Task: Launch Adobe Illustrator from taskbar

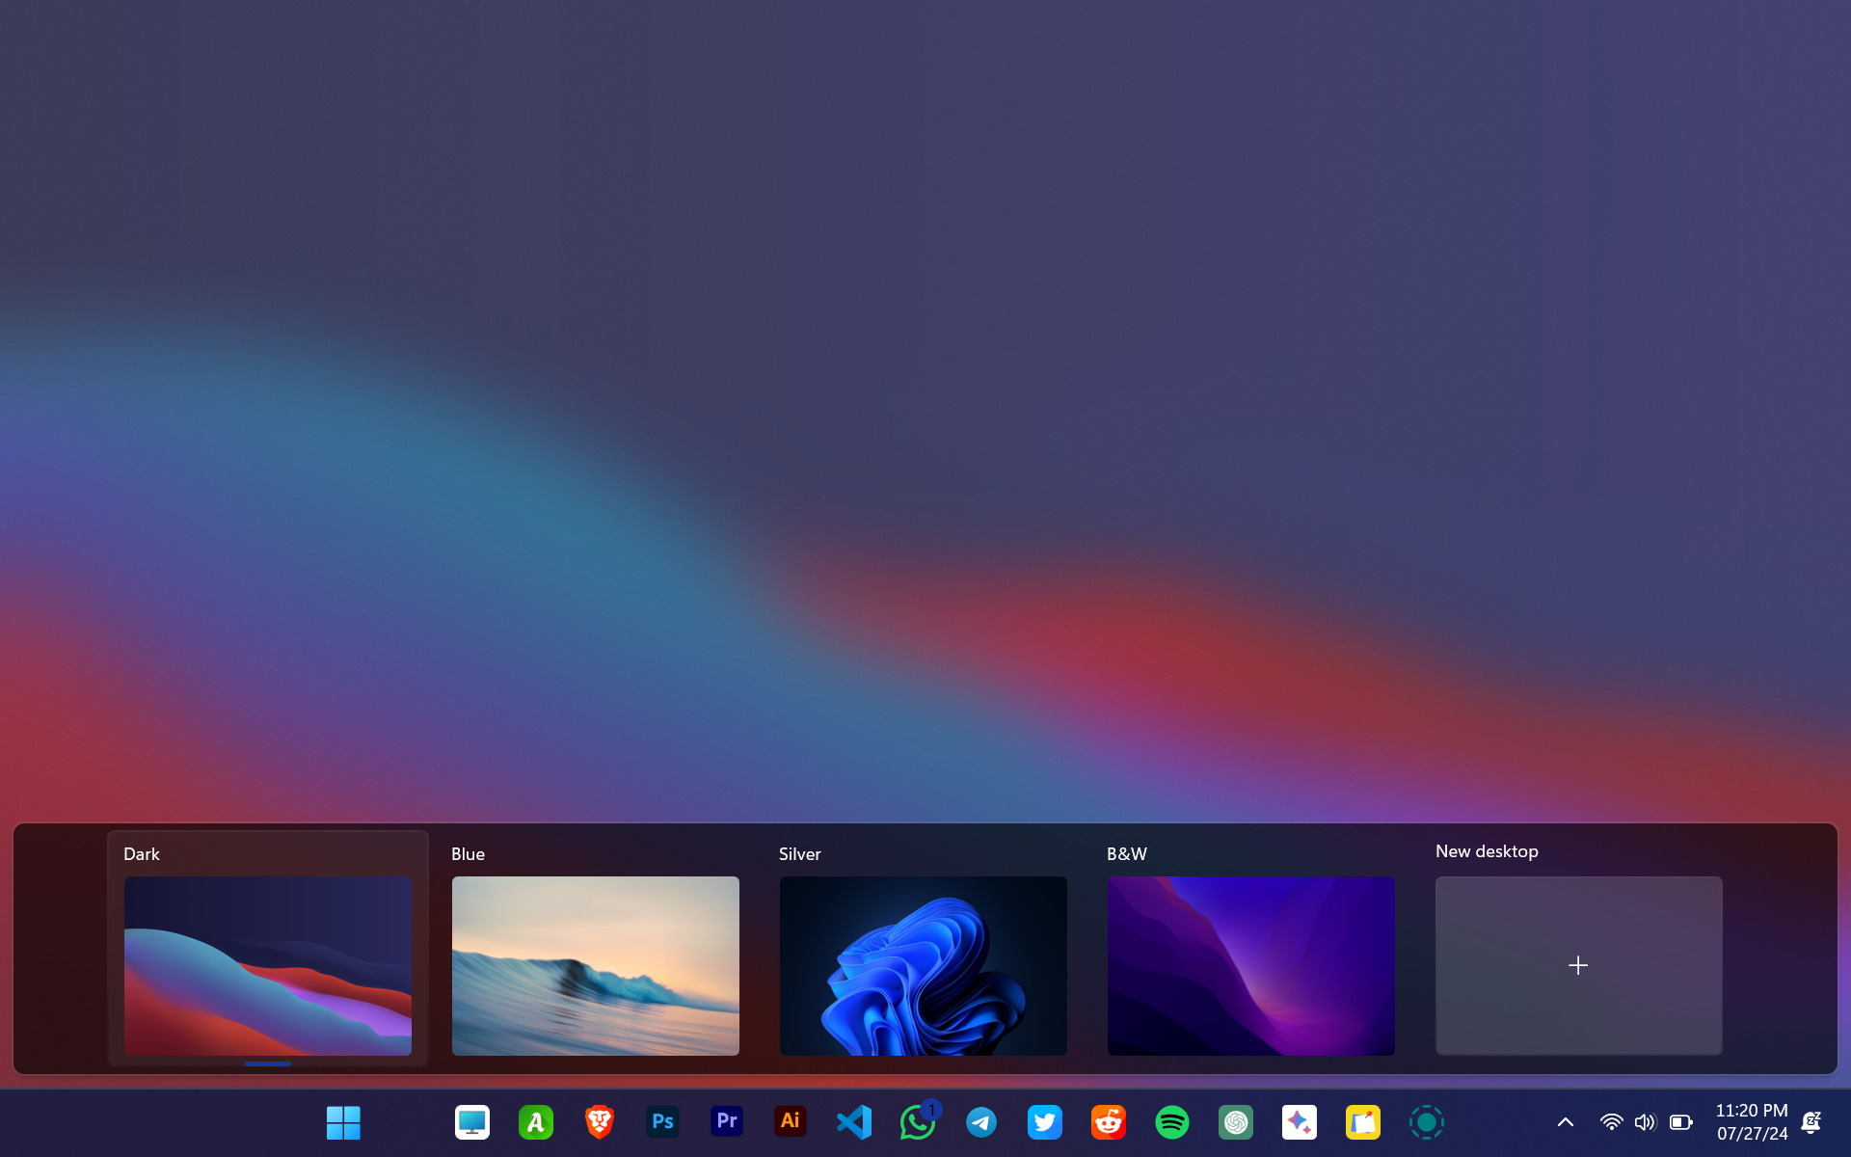Action: (x=791, y=1122)
